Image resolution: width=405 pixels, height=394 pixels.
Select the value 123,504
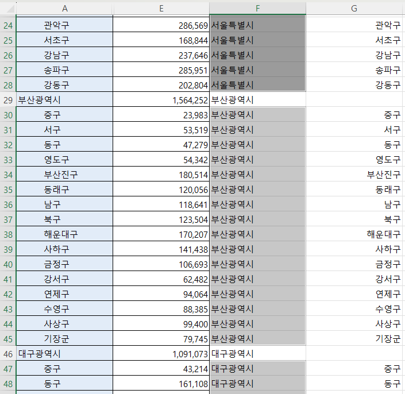193,220
